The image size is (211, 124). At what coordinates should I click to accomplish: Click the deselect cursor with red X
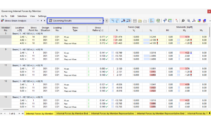point(177,21)
